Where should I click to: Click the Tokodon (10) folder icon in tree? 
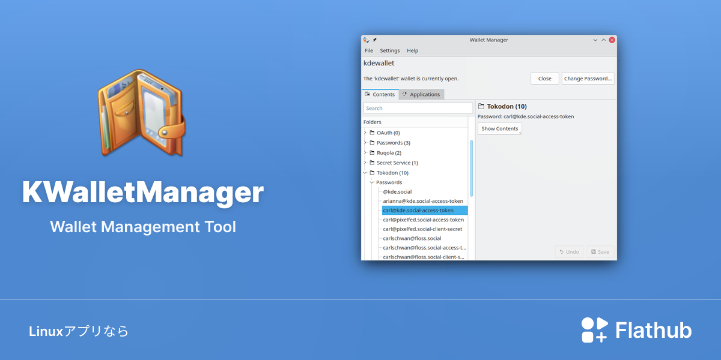pyautogui.click(x=372, y=173)
